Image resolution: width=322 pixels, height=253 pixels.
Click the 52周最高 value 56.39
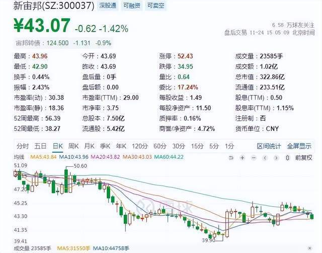[x=53, y=118]
